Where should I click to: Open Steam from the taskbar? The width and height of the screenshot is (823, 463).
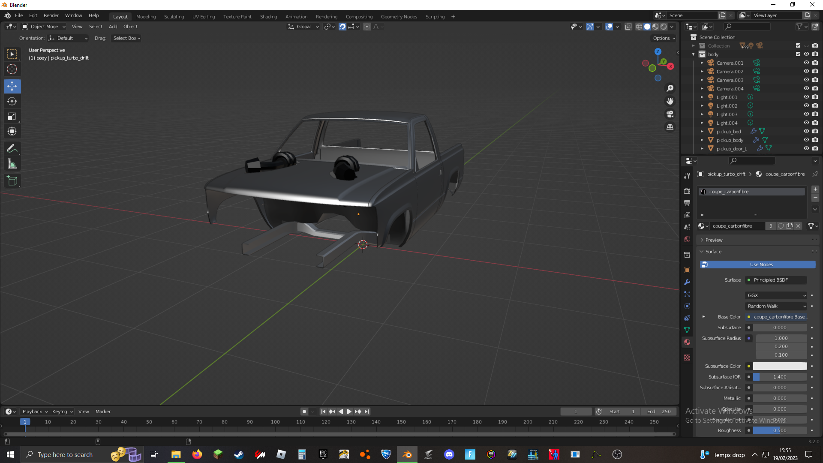pos(239,454)
